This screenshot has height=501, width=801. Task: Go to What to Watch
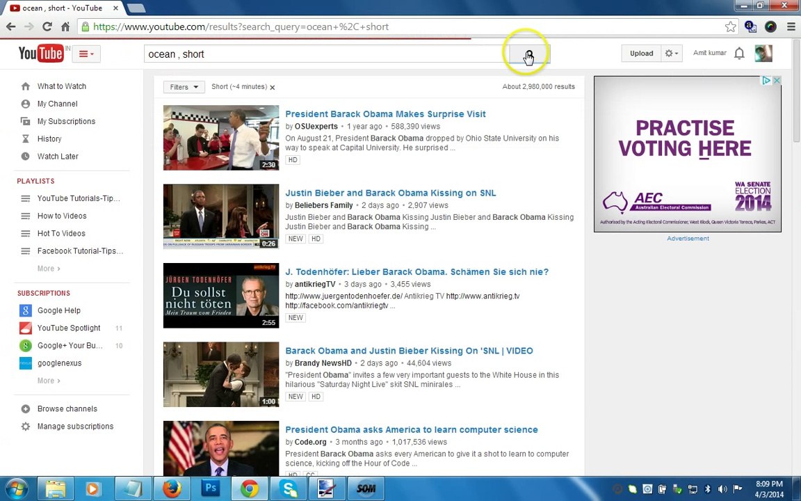coord(61,86)
